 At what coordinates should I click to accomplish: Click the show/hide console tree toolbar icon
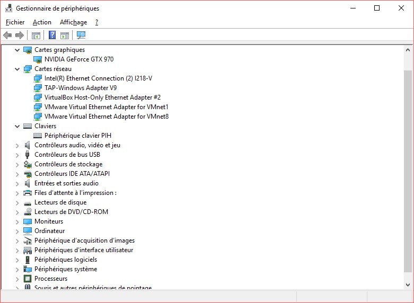[x=36, y=35]
